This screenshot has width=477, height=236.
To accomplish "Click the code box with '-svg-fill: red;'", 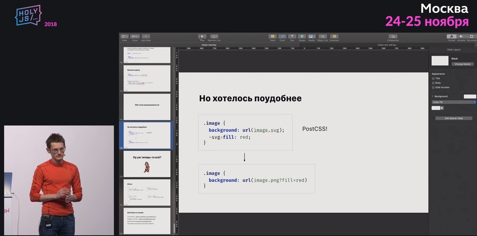I will [245, 132].
